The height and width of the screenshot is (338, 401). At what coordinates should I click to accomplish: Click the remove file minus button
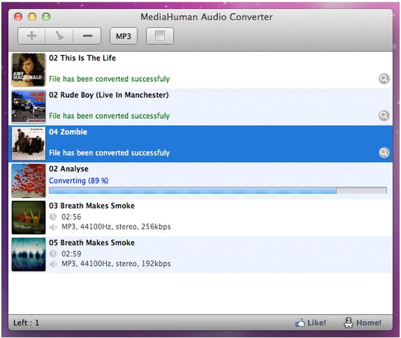88,36
